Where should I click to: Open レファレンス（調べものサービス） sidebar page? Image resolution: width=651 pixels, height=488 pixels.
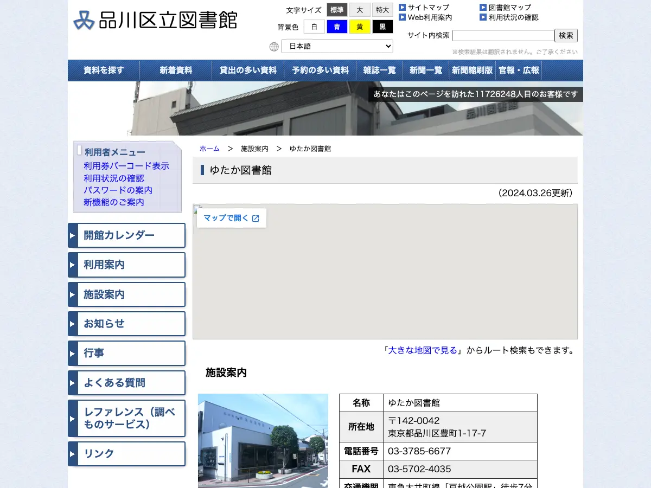pos(127,419)
